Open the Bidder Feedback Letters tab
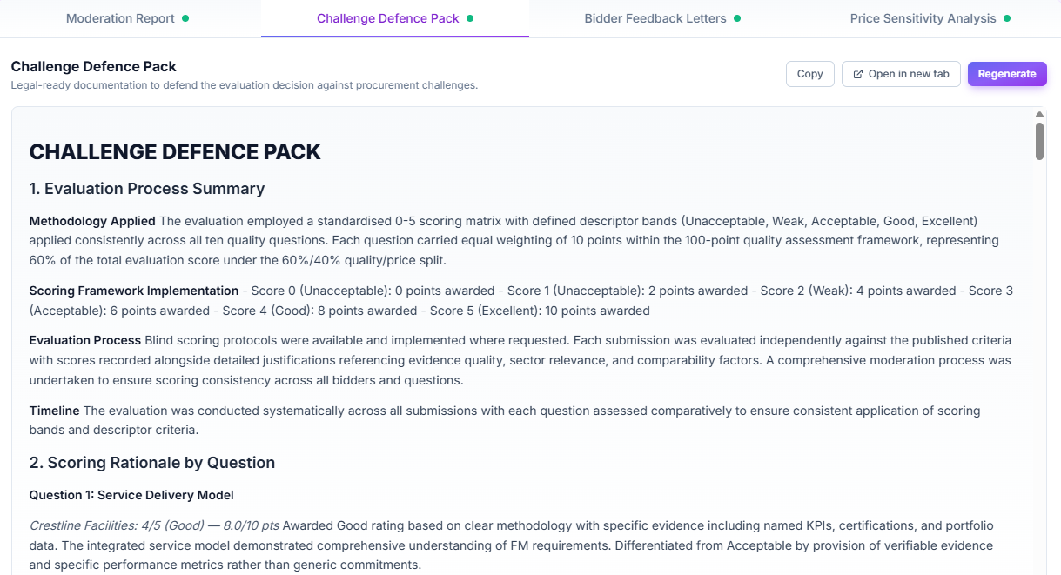Viewport: 1061px width, 575px height. pyautogui.click(x=655, y=18)
